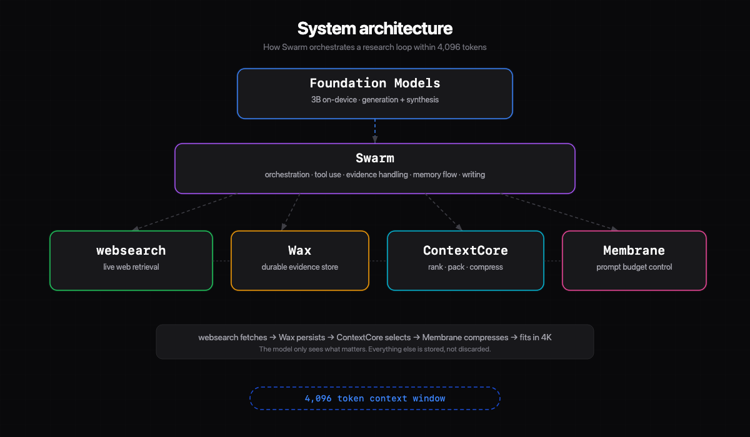Screen dimensions: 750x437
Task: Toggle the 'rank · pack · compress' label
Action: pyautogui.click(x=465, y=267)
